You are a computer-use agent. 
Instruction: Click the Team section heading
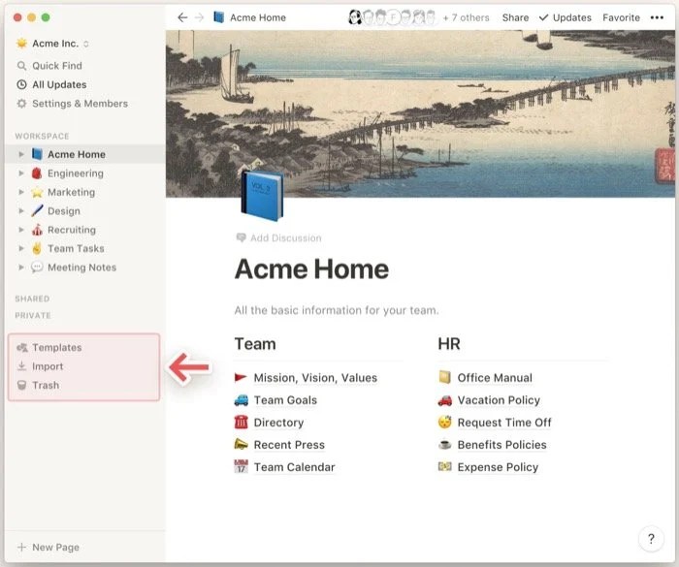click(255, 344)
